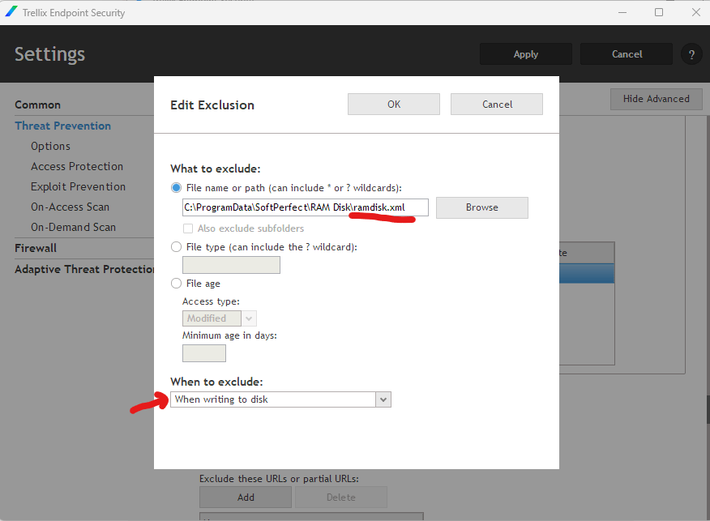710x521 pixels.
Task: Cancel the Edit Exclusion dialog
Action: 497,104
